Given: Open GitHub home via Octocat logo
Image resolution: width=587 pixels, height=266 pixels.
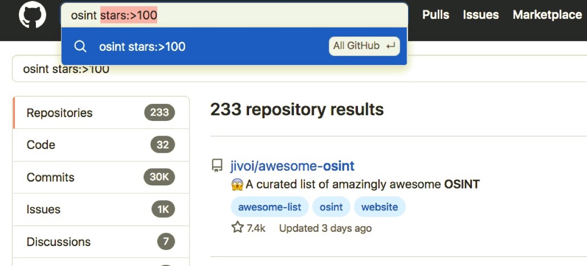Looking at the screenshot, I should point(33,15).
